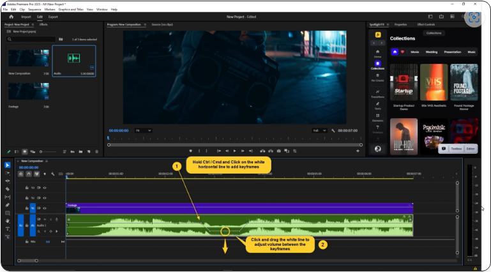Select the Hand tool

pos(8,221)
